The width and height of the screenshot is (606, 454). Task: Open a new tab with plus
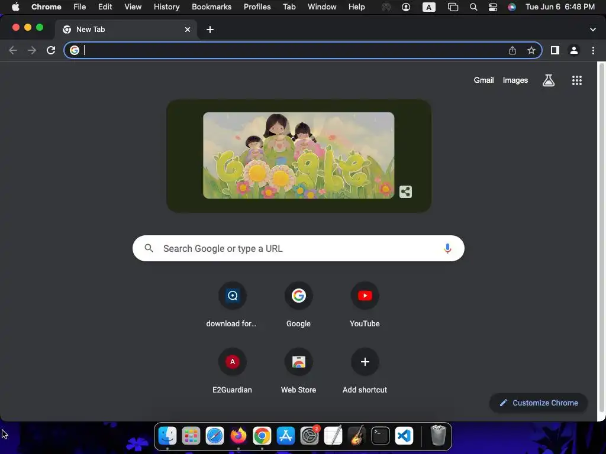tap(210, 30)
